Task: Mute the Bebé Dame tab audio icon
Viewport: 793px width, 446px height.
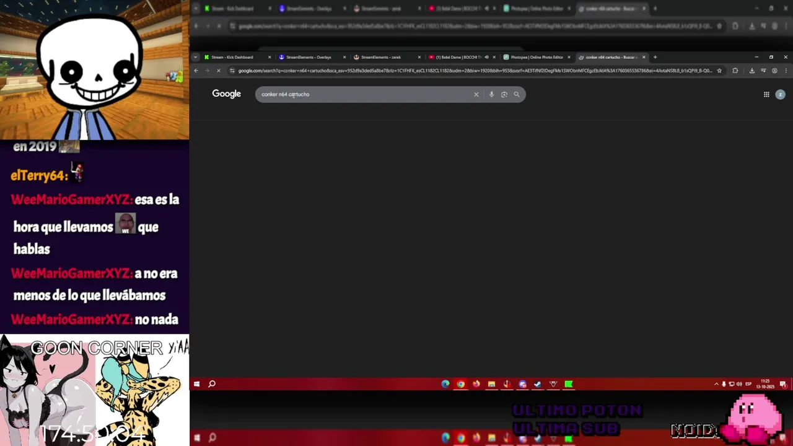Action: click(486, 57)
